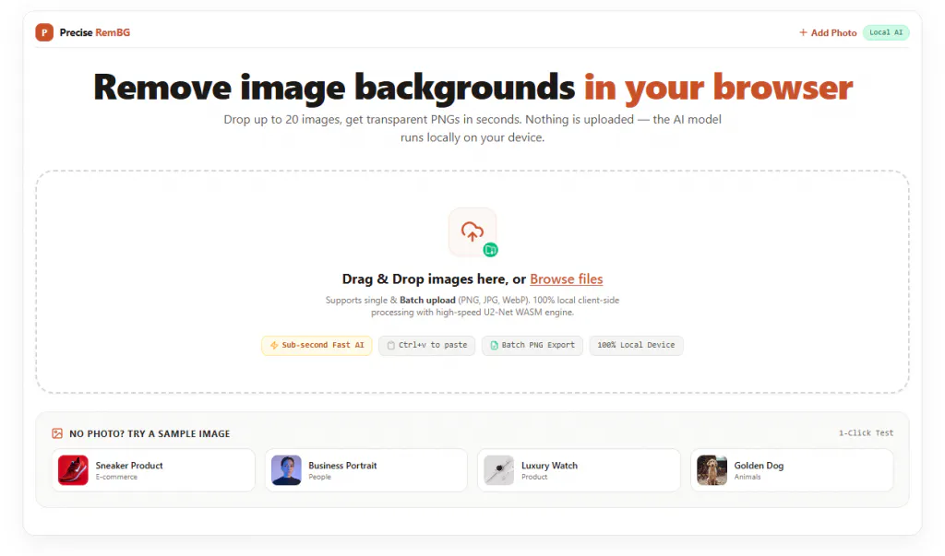Click the plus icon beside Add Photo

(803, 32)
